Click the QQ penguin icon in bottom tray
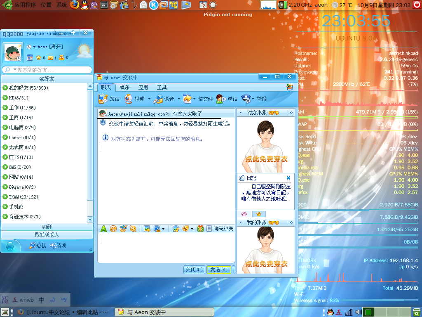 click(x=331, y=312)
